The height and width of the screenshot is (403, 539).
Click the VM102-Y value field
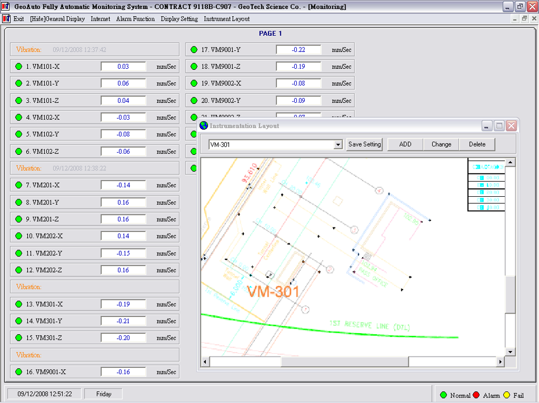click(x=123, y=135)
